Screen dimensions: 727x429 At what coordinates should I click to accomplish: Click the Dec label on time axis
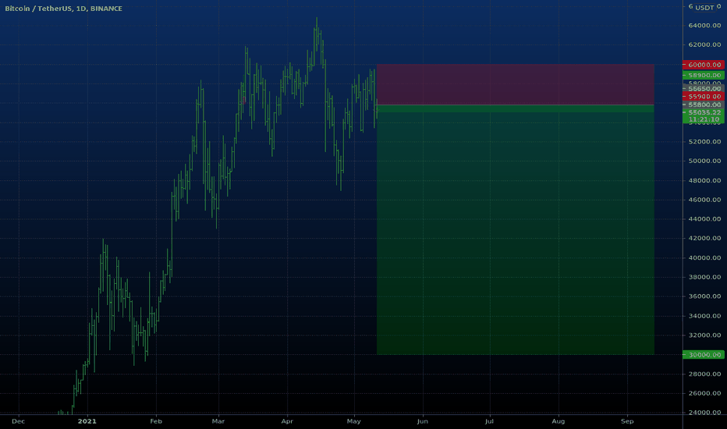[x=18, y=421]
